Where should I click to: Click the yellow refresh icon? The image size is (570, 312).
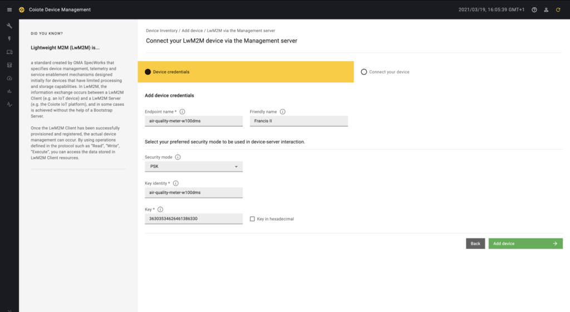click(x=558, y=9)
